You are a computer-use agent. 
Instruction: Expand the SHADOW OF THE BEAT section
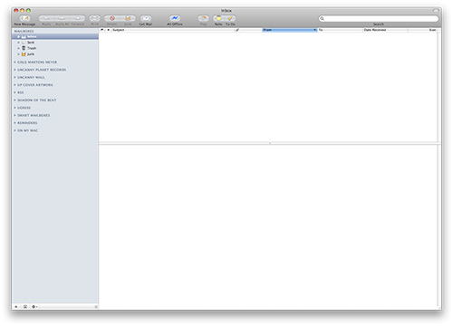14,100
